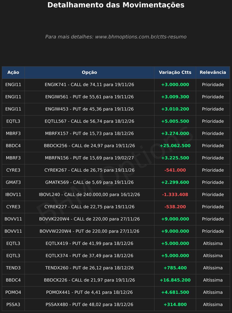This screenshot has width=232, height=313.
Task: Select the CYREK267 CALL option
Action: [89, 170]
